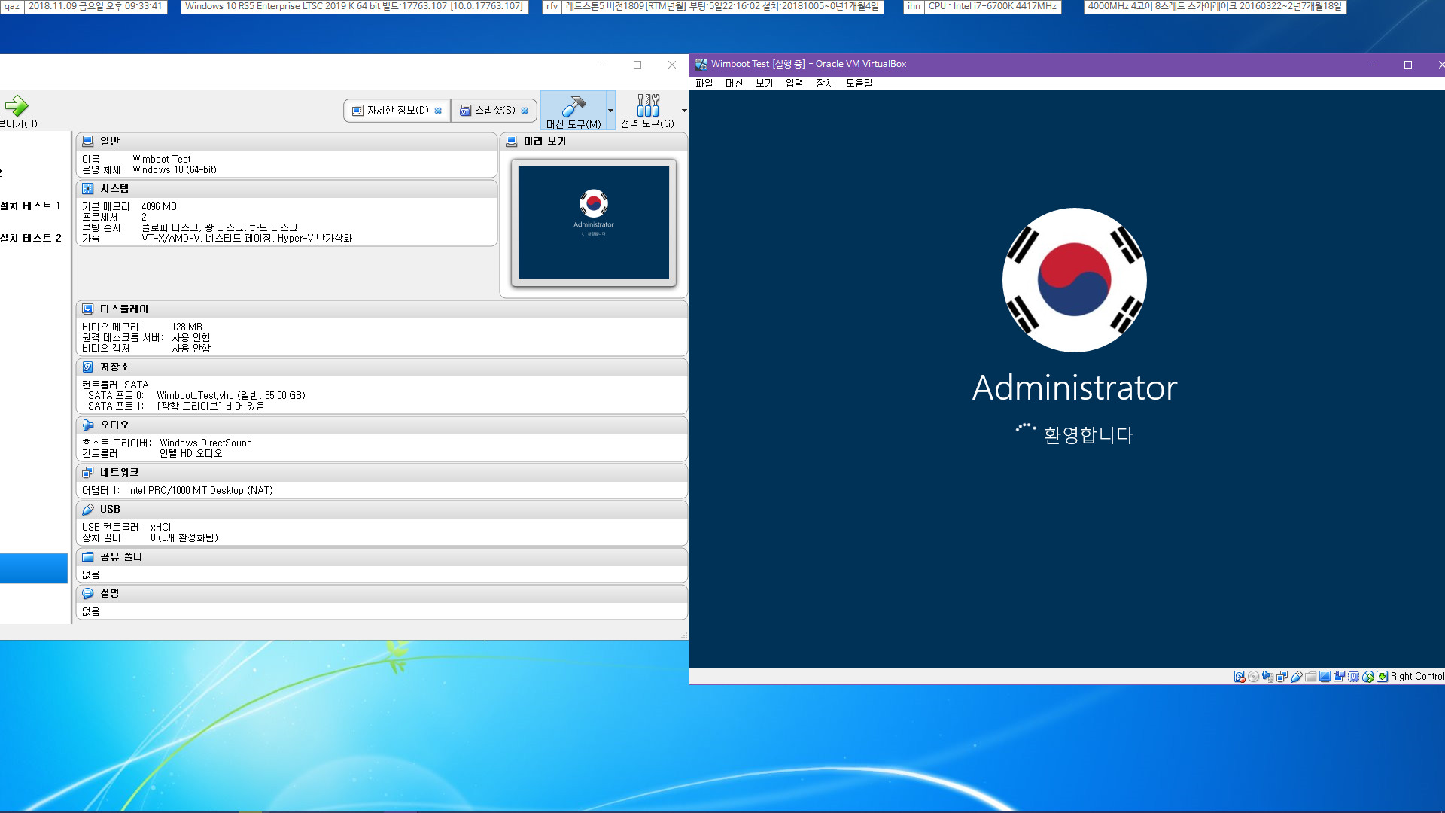Open USB section title

click(110, 509)
